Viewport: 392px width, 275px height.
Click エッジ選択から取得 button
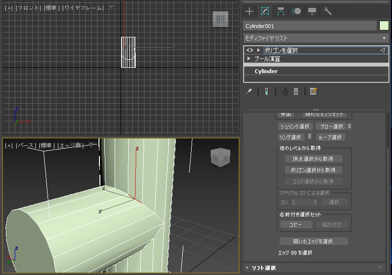[313, 181]
